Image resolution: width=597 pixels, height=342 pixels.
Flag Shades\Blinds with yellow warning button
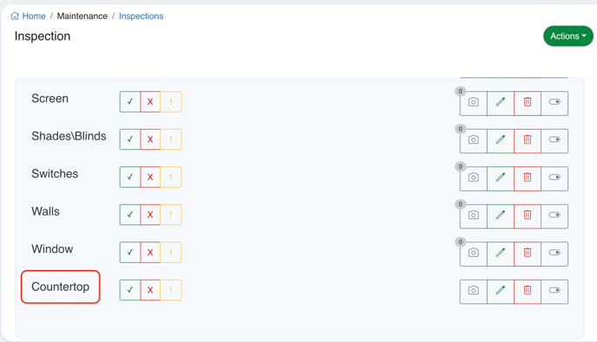[171, 139]
